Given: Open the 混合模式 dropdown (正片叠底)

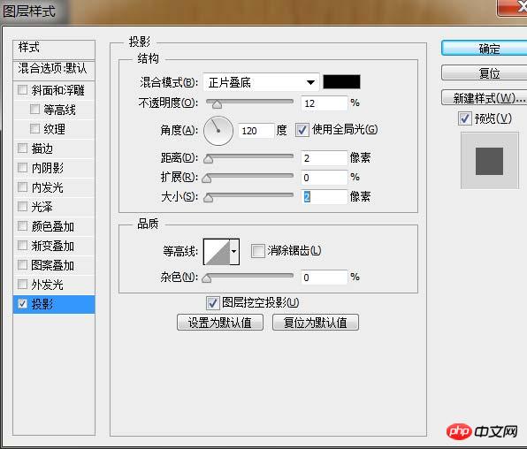Looking at the screenshot, I should [261, 82].
